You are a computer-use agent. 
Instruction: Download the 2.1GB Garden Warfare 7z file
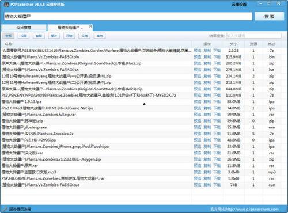pos(217,51)
